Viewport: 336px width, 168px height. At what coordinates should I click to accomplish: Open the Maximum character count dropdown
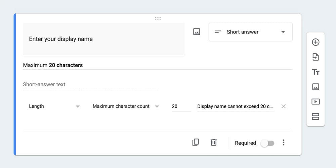[x=125, y=106]
